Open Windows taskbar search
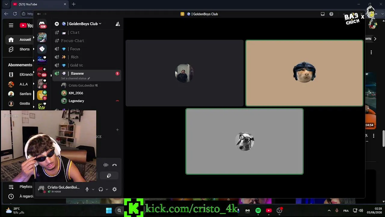 (x=119, y=210)
